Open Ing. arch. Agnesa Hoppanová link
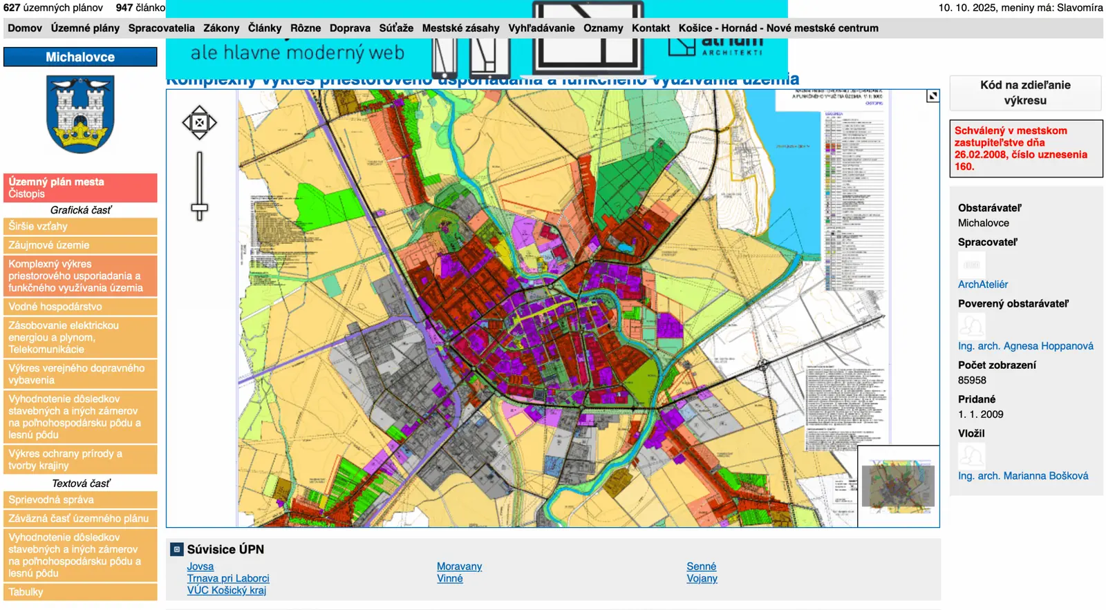The width and height of the screenshot is (1106, 610). pos(1026,346)
